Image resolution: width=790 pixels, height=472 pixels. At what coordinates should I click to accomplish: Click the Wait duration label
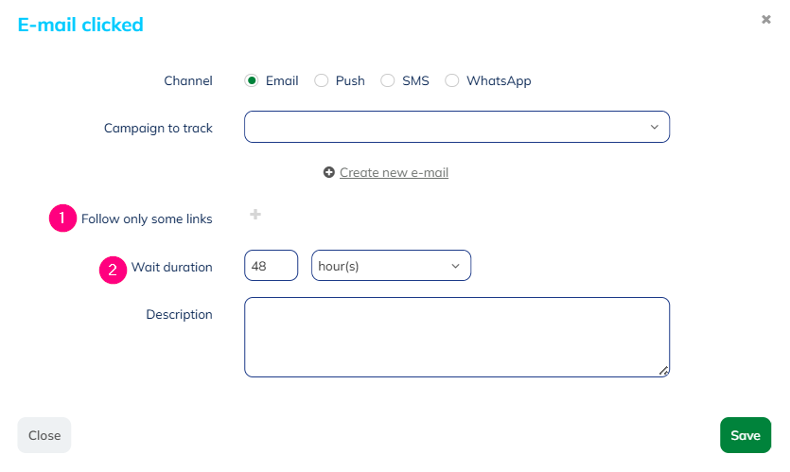coord(171,268)
